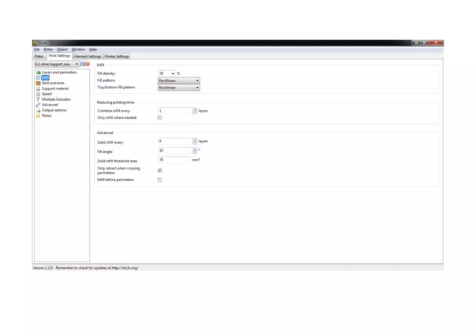Disable Only retract when crossing perimeters
This screenshot has height=336, width=476.
(160, 170)
